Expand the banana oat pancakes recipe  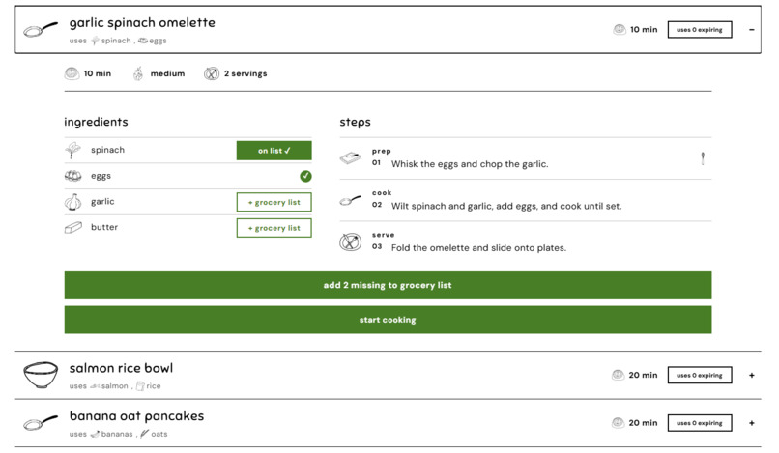click(752, 423)
